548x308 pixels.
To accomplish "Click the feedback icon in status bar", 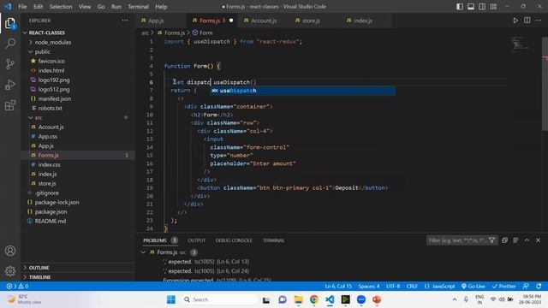I will coord(526,286).
